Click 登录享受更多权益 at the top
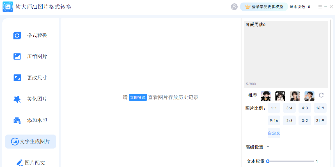The width and height of the screenshot is (335, 167). coord(264,6)
